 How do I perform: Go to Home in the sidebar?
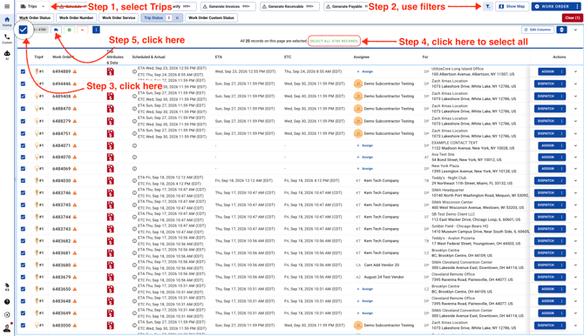[7, 22]
